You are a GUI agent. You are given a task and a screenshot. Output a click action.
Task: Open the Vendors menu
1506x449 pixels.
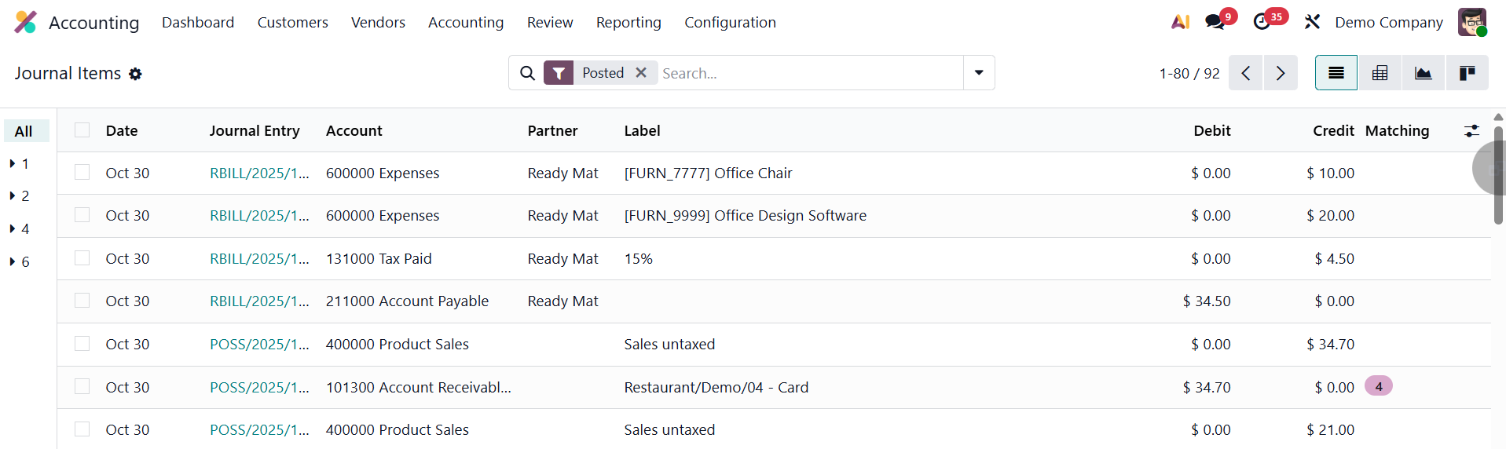click(378, 23)
